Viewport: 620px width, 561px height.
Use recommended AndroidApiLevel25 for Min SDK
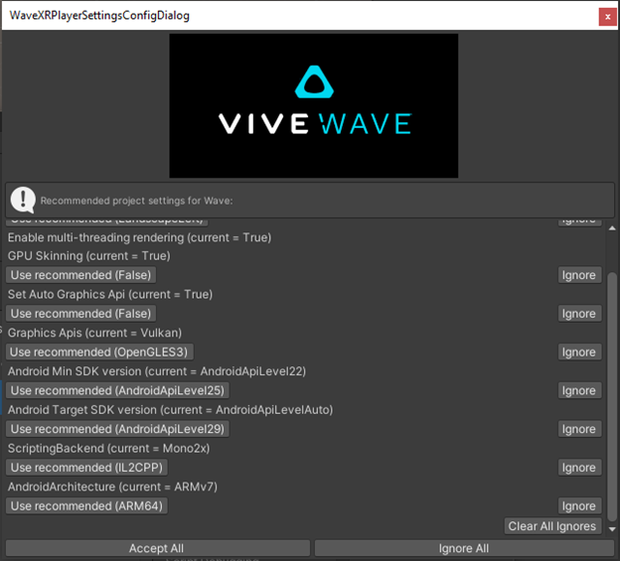[117, 390]
